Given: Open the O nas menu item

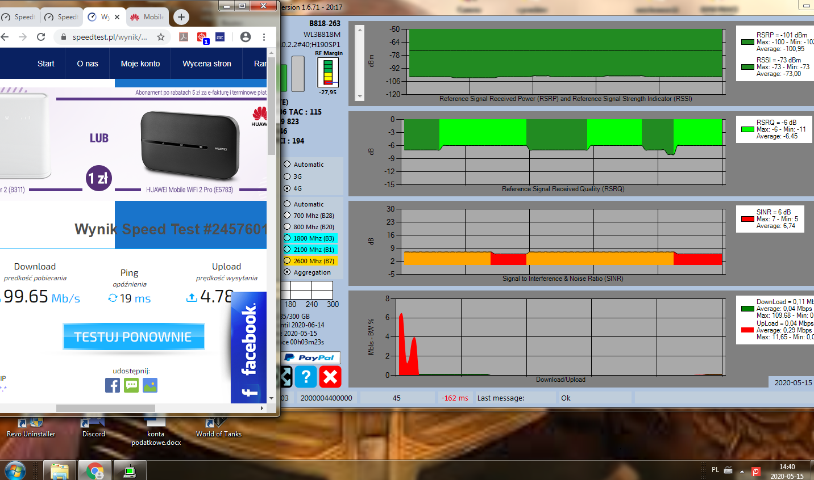Looking at the screenshot, I should (x=88, y=64).
